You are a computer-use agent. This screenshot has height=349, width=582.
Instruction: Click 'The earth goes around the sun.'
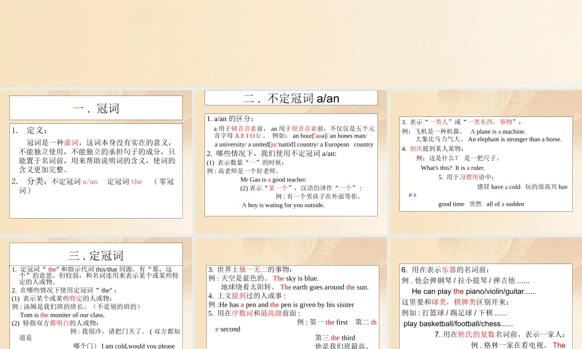click(324, 287)
